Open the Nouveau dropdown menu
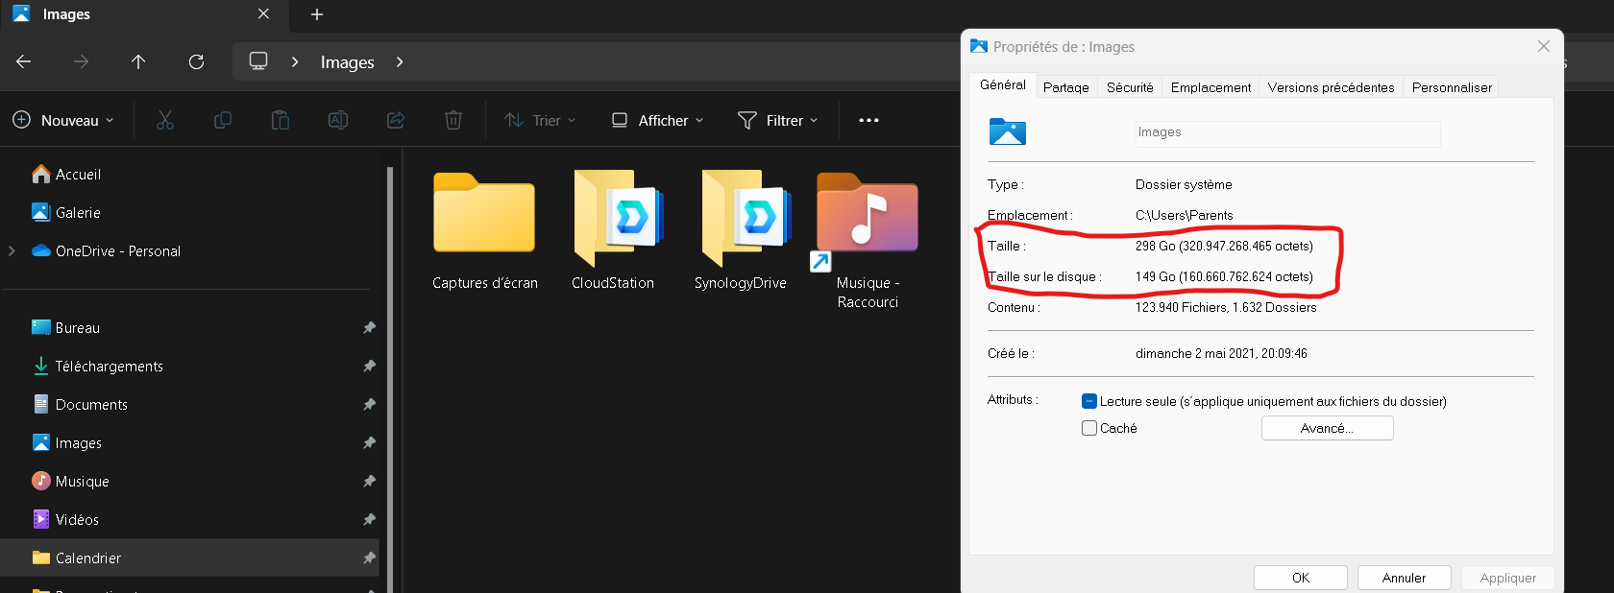Viewport: 1614px width, 593px height. click(64, 120)
